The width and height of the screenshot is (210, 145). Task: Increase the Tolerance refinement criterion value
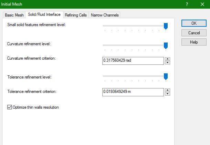(x=167, y=90)
